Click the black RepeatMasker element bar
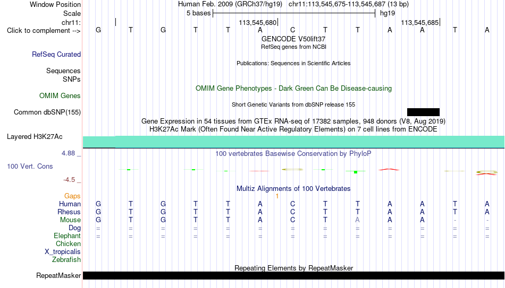This screenshot has width=505, height=288. (x=293, y=275)
